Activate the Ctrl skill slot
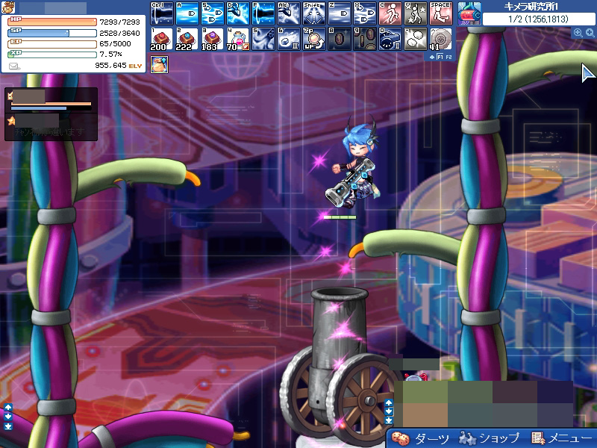The height and width of the screenshot is (448, 597). [x=162, y=13]
